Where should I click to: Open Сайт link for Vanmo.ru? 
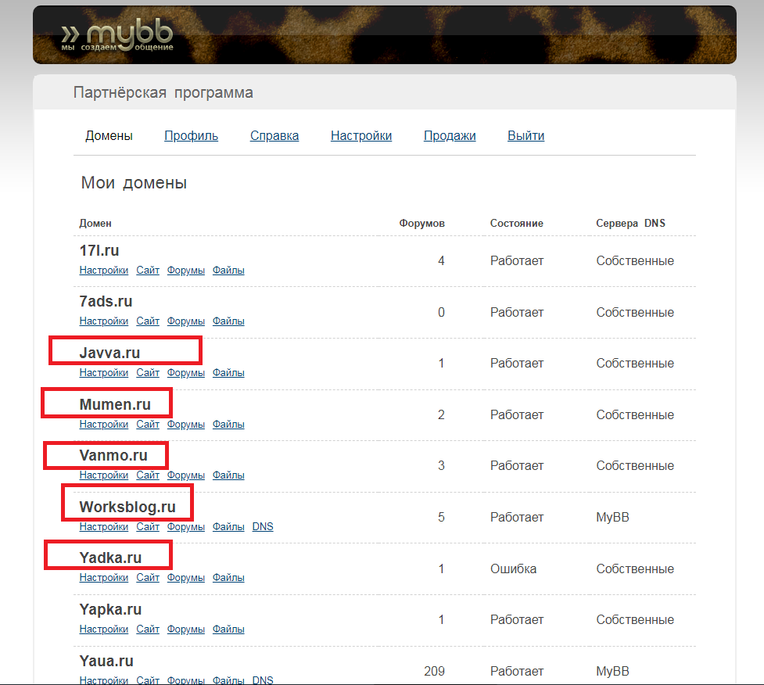click(148, 475)
